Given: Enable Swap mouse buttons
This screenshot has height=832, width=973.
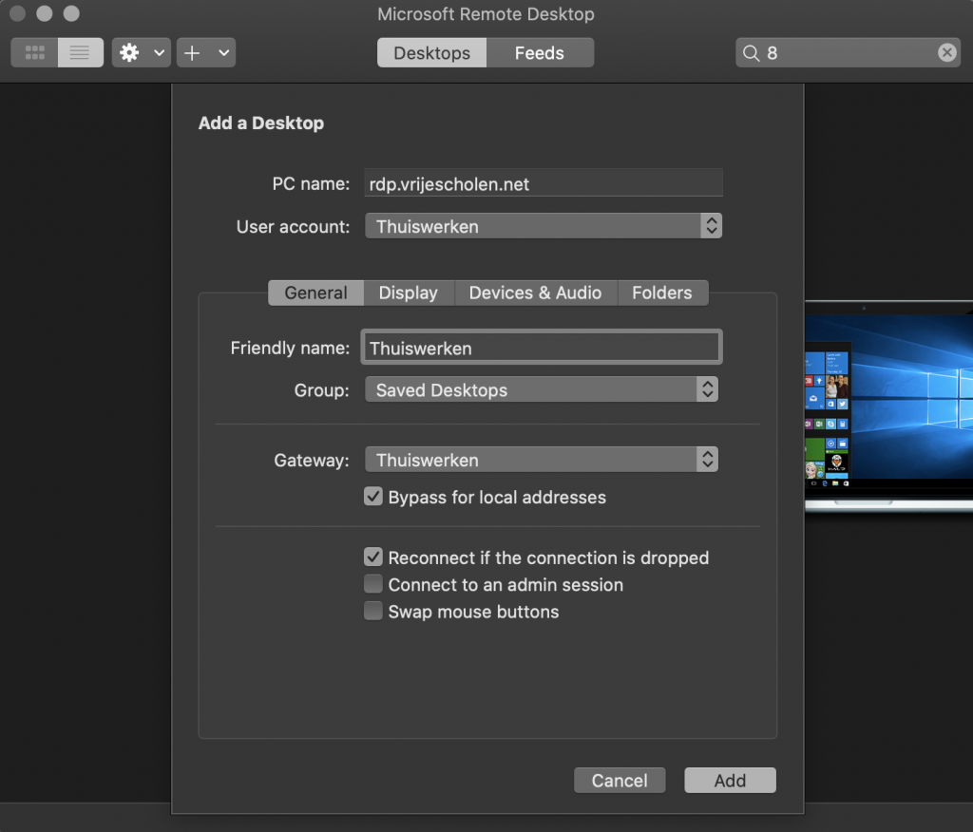Looking at the screenshot, I should [372, 611].
